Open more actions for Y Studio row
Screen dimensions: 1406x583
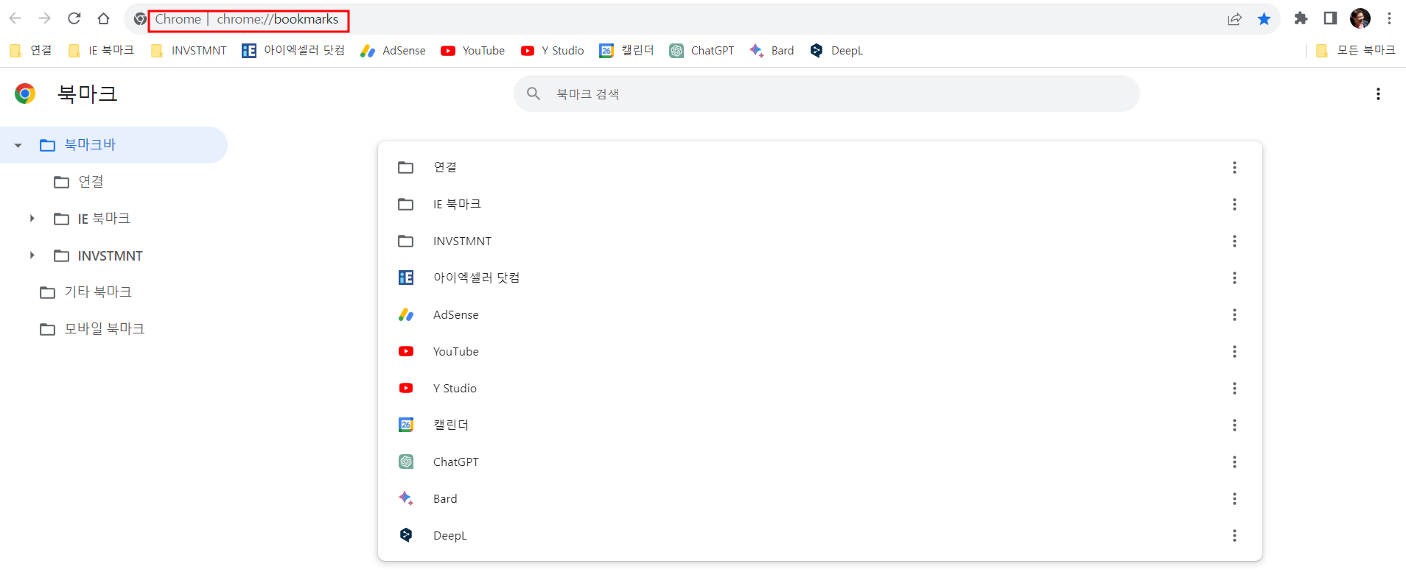pos(1234,388)
